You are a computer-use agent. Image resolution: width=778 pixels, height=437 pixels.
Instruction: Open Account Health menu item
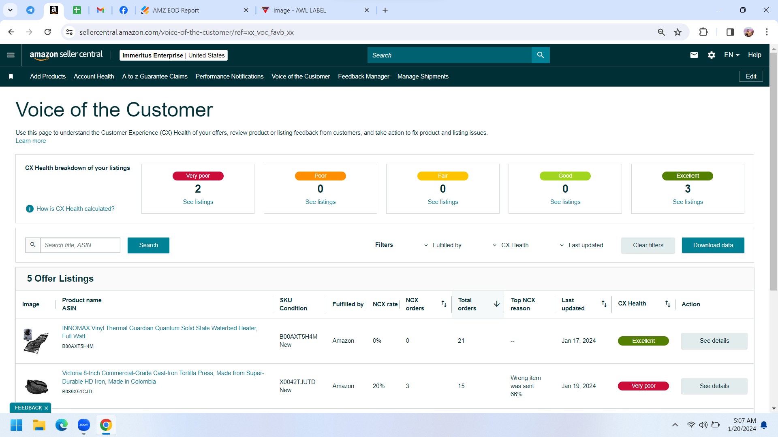[x=94, y=76]
